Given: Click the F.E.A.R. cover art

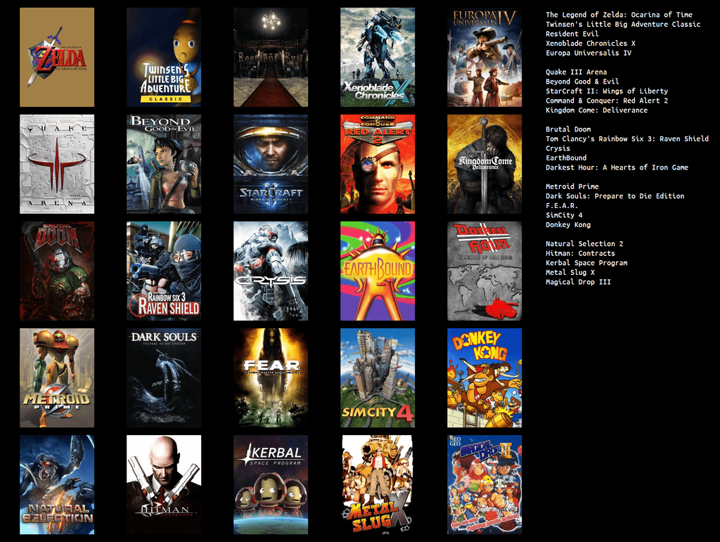Looking at the screenshot, I should click(x=271, y=378).
